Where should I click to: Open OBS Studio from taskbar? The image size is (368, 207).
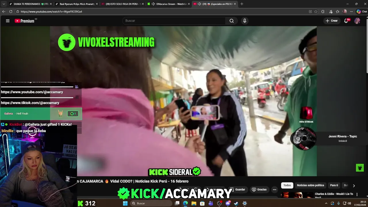pyautogui.click(x=219, y=203)
